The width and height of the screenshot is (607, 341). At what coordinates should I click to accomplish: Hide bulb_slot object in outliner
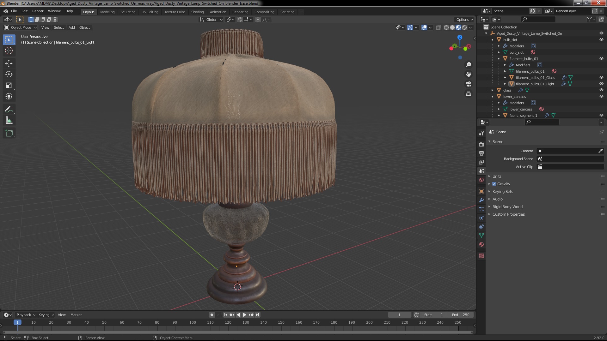[x=601, y=39]
